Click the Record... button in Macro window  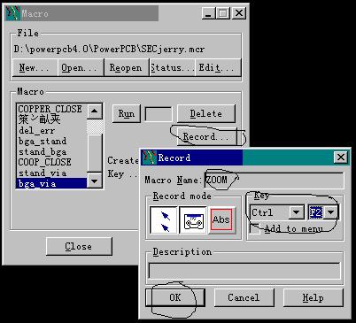(x=206, y=137)
